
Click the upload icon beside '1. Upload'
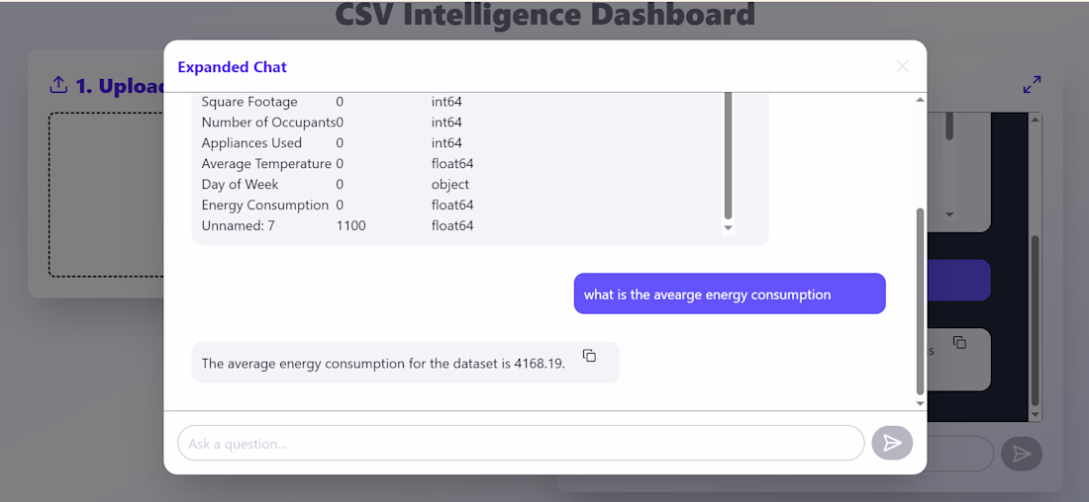(58, 85)
